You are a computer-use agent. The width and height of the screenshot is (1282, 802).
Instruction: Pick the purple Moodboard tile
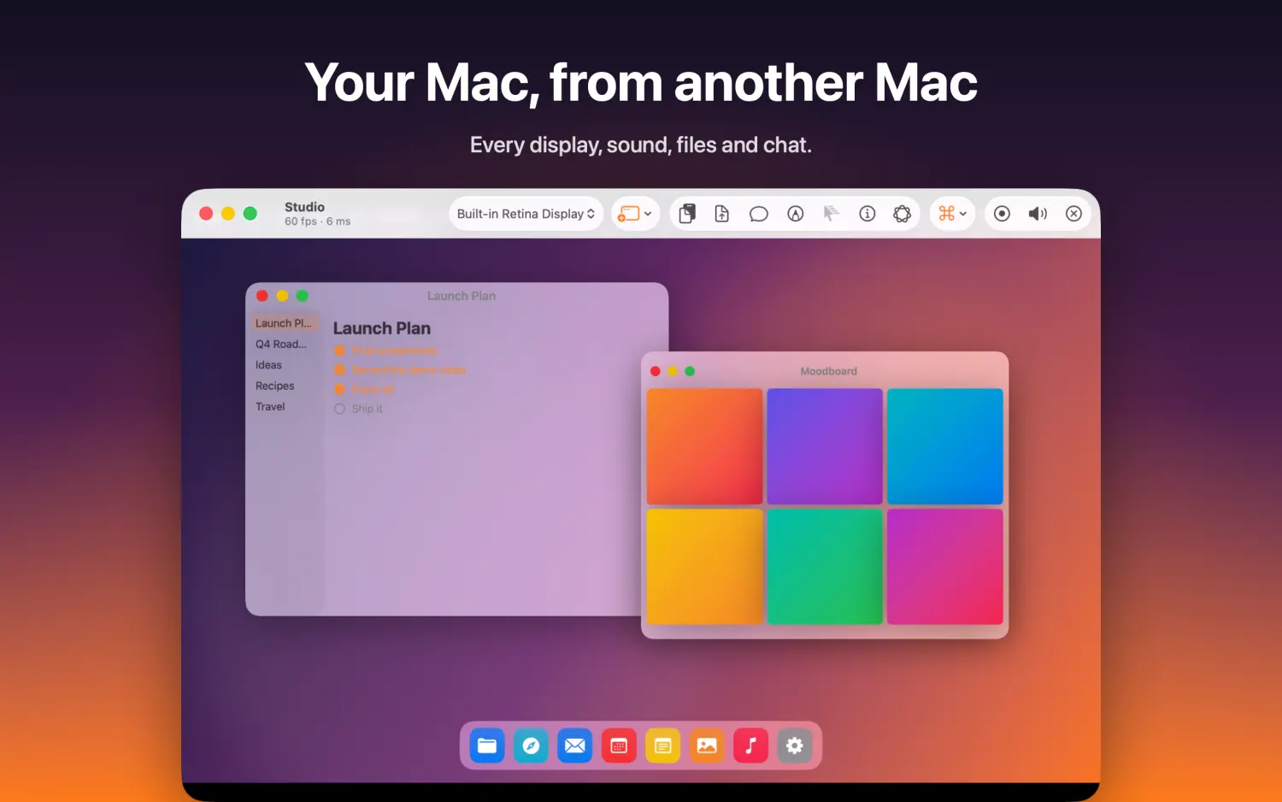pyautogui.click(x=825, y=446)
